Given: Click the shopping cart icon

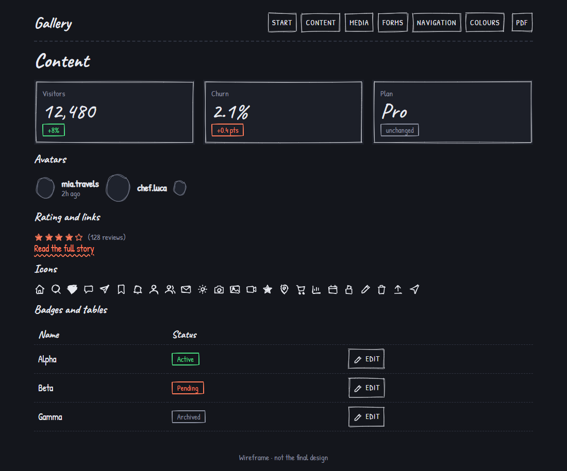Looking at the screenshot, I should (x=301, y=289).
